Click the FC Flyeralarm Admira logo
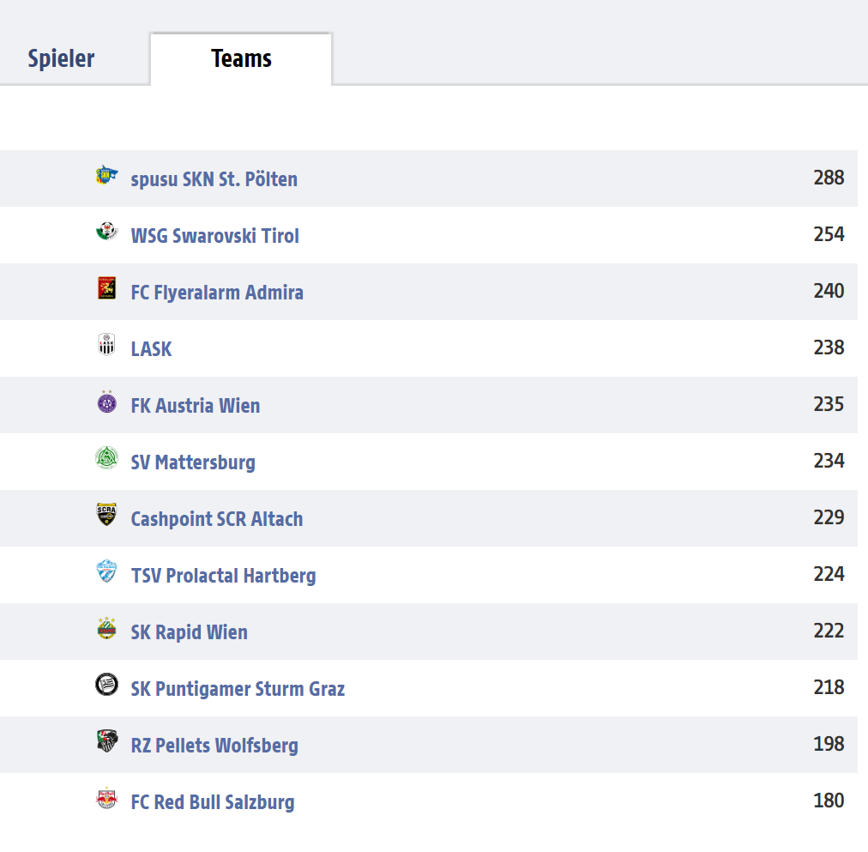 (x=106, y=288)
